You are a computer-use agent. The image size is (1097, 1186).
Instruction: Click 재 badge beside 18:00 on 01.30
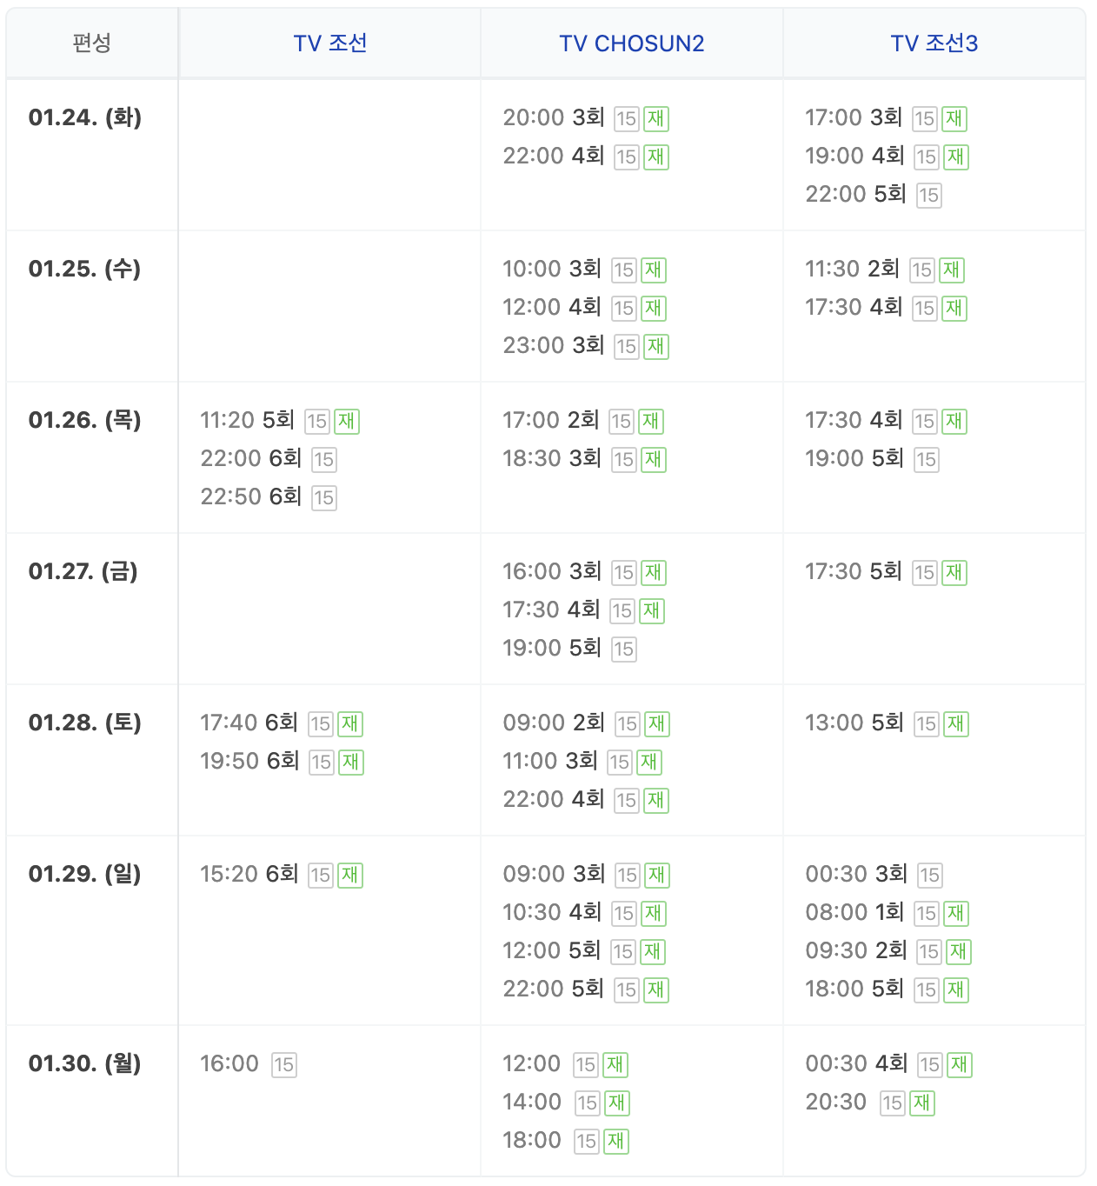(x=616, y=1142)
